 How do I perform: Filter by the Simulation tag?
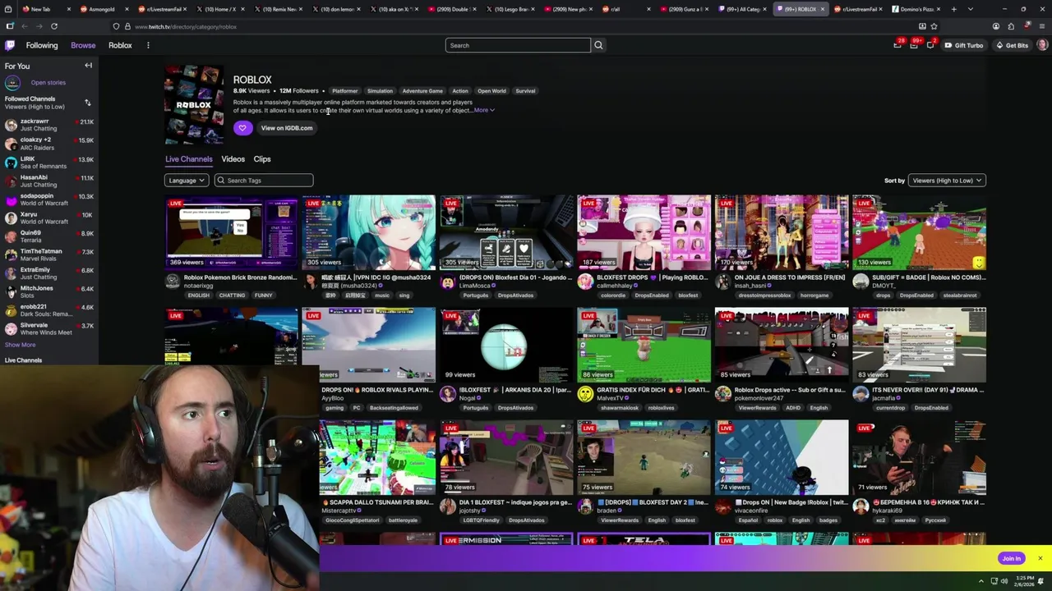[x=380, y=91]
